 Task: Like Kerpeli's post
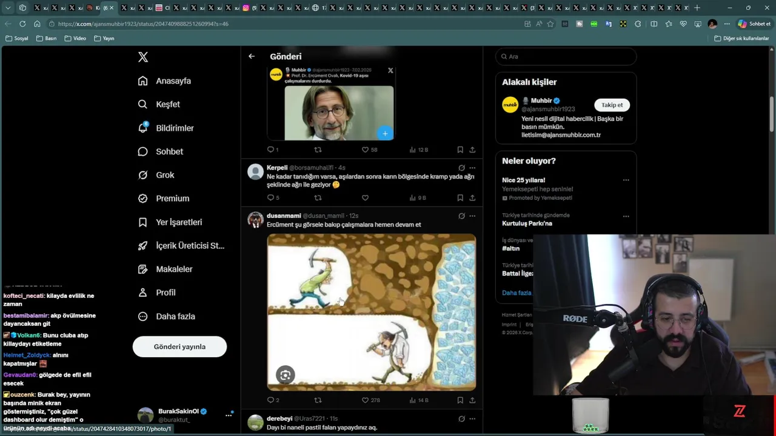click(365, 197)
